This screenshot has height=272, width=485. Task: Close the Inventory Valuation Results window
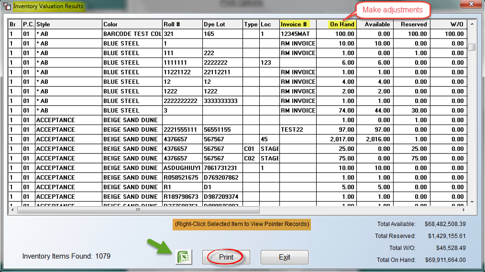pyautogui.click(x=471, y=4)
